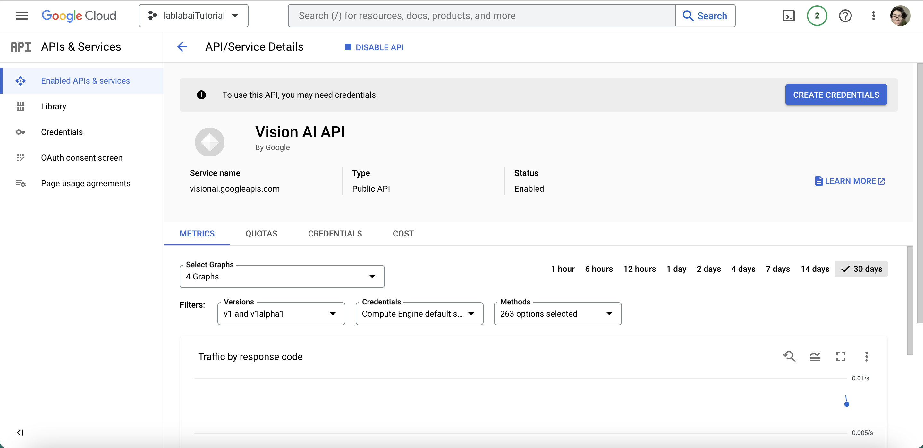This screenshot has height=448, width=923.
Task: Click the resource search input field
Action: point(482,16)
